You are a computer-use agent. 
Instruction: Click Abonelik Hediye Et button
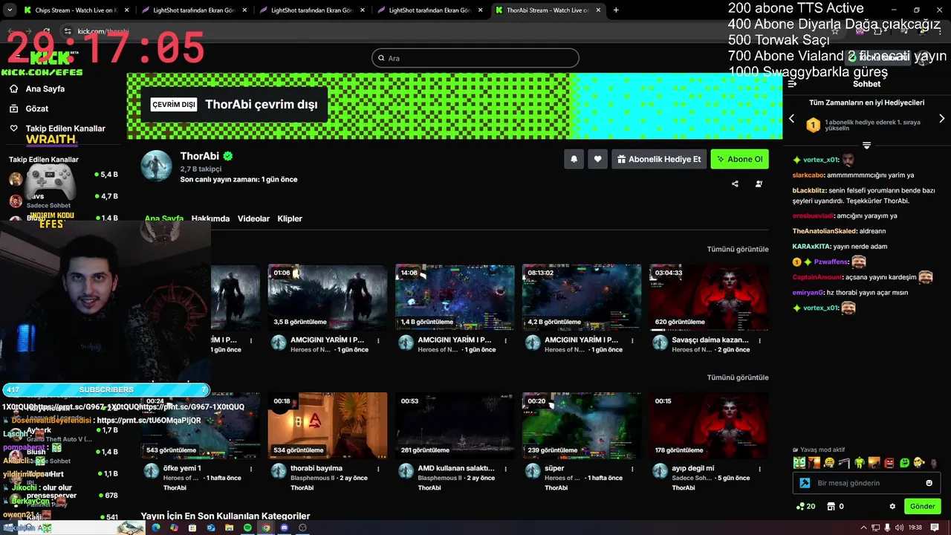[x=659, y=159]
